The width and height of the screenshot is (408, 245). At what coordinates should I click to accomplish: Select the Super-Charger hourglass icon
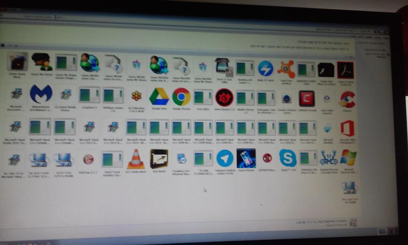pyautogui.click(x=246, y=158)
